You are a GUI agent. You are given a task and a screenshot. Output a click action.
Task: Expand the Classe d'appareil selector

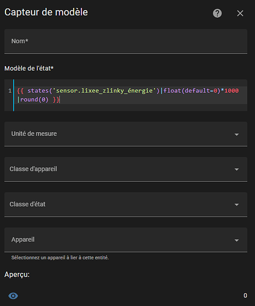click(x=126, y=169)
